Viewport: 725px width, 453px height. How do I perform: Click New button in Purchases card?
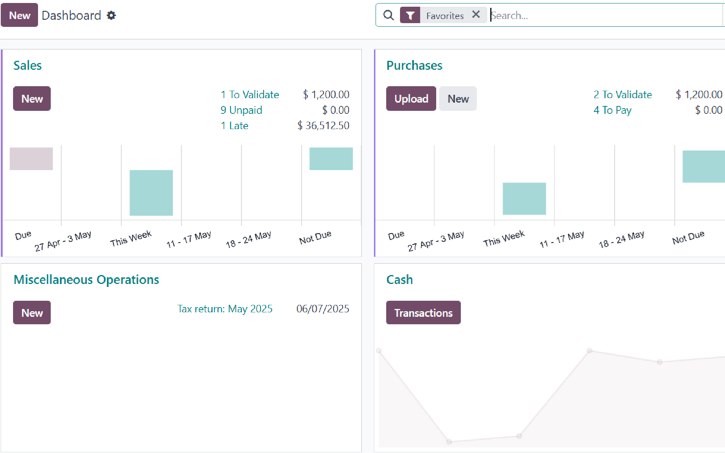click(458, 99)
